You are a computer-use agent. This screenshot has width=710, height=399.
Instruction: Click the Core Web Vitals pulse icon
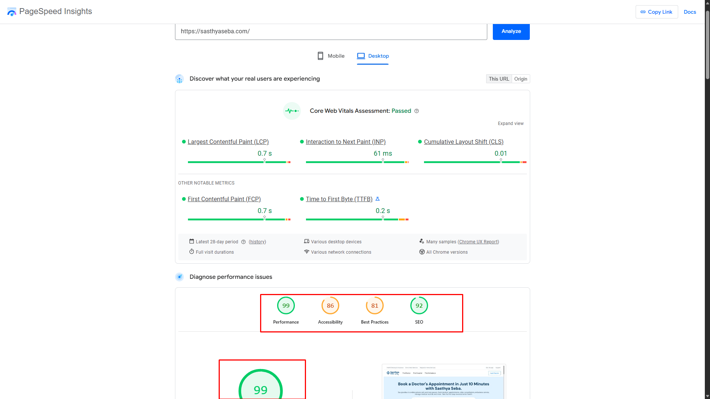click(x=292, y=111)
